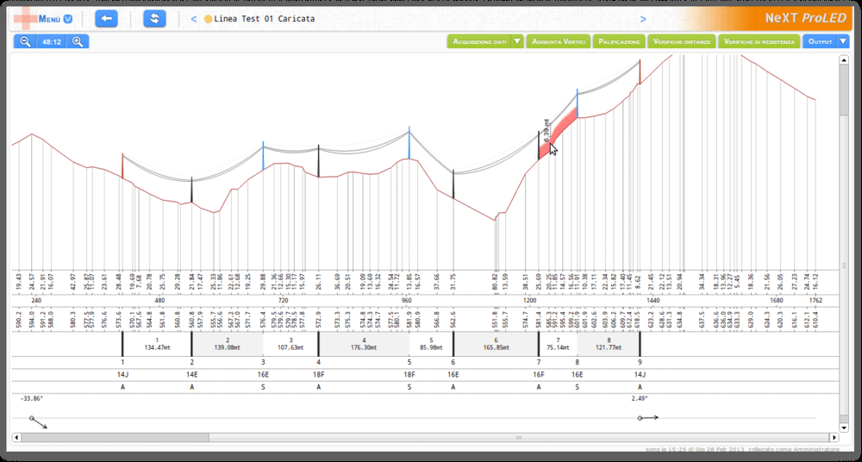Select span 1 cell 134.47mt
Screen dimensions: 862x462
(x=157, y=344)
